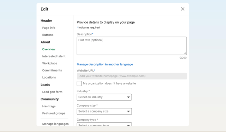Expand the Company size dropdown
This screenshot has height=132, width=226.
tap(104, 111)
